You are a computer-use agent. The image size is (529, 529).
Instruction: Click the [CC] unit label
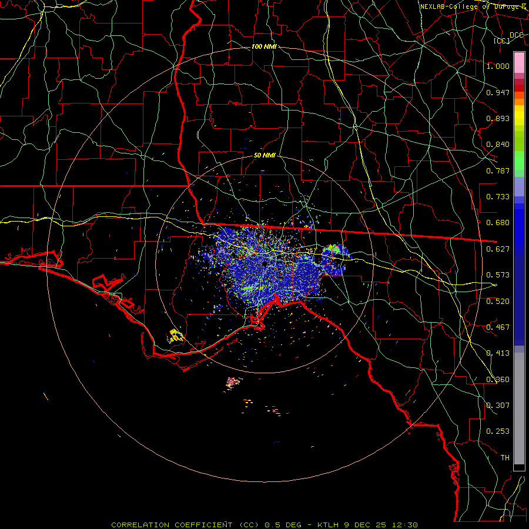point(502,41)
